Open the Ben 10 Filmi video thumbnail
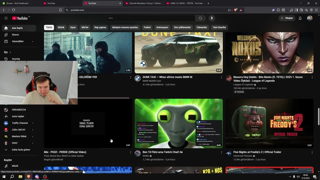Viewport: 320px width, 180px height. (x=179, y=123)
